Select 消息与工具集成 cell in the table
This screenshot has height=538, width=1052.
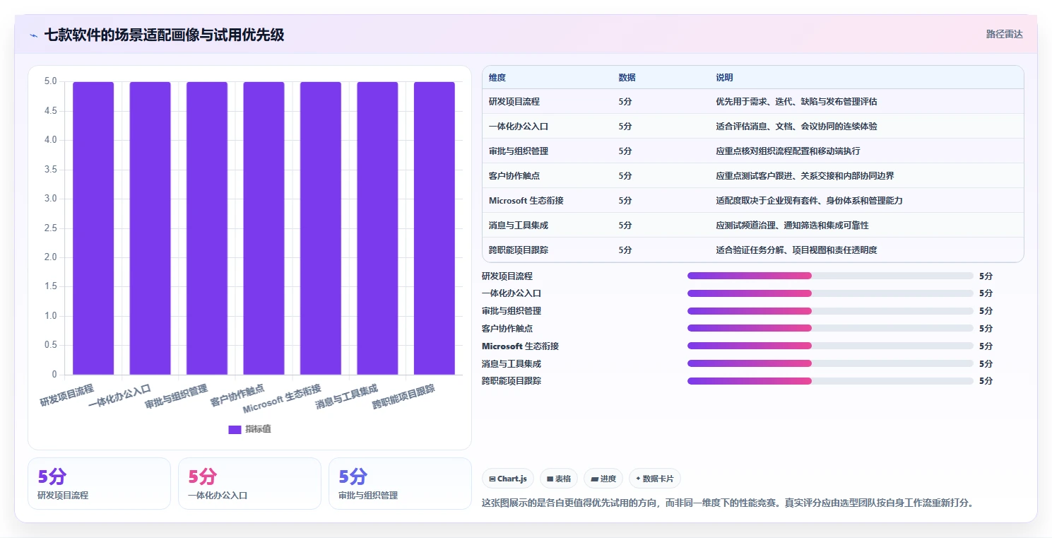pyautogui.click(x=519, y=226)
